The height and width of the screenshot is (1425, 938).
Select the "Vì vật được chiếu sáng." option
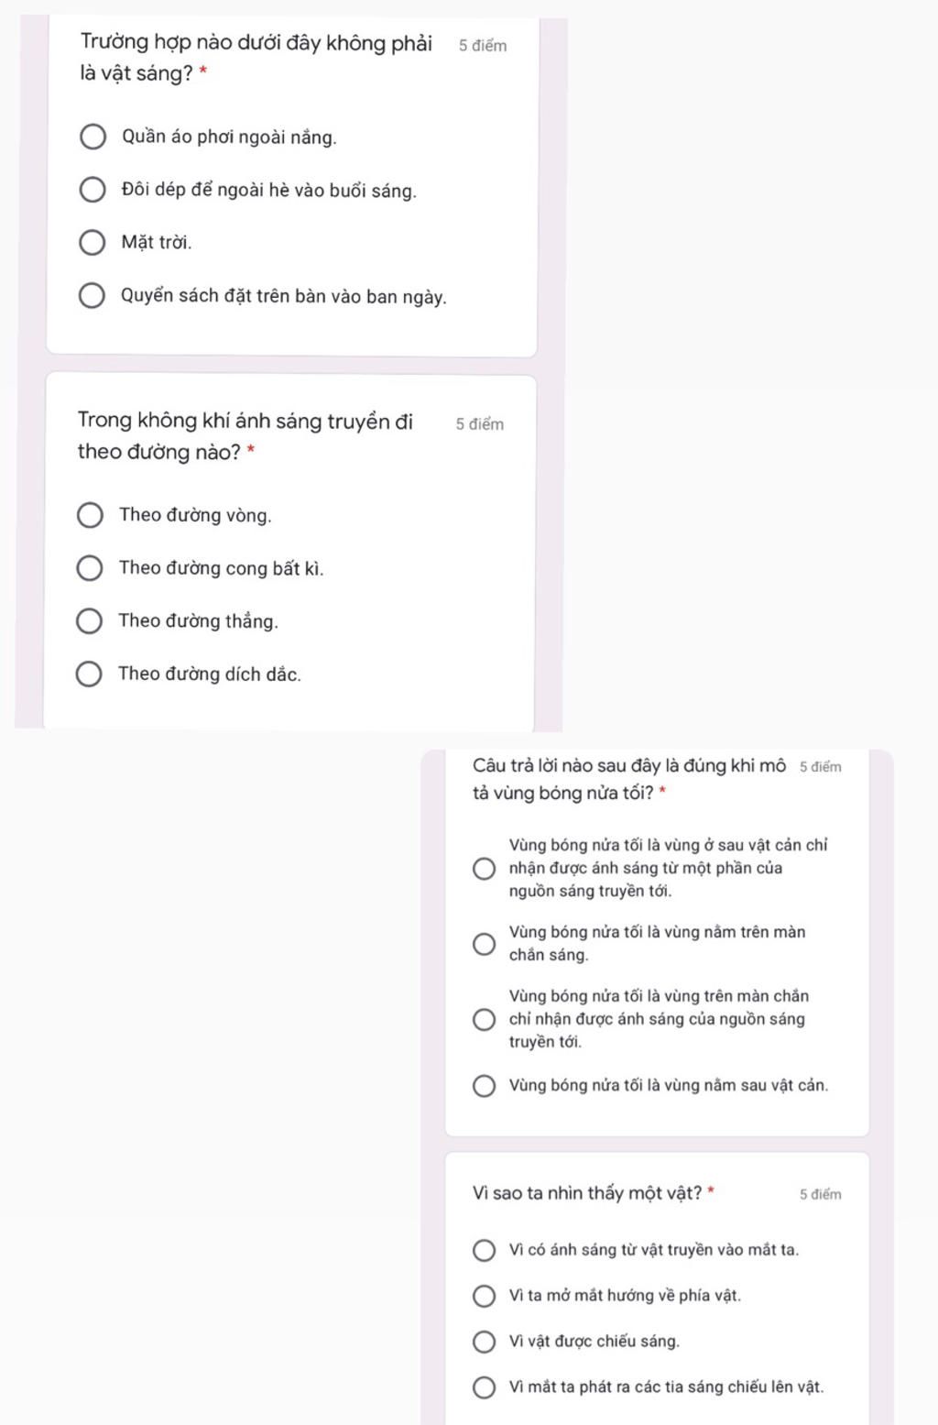[x=484, y=1342]
